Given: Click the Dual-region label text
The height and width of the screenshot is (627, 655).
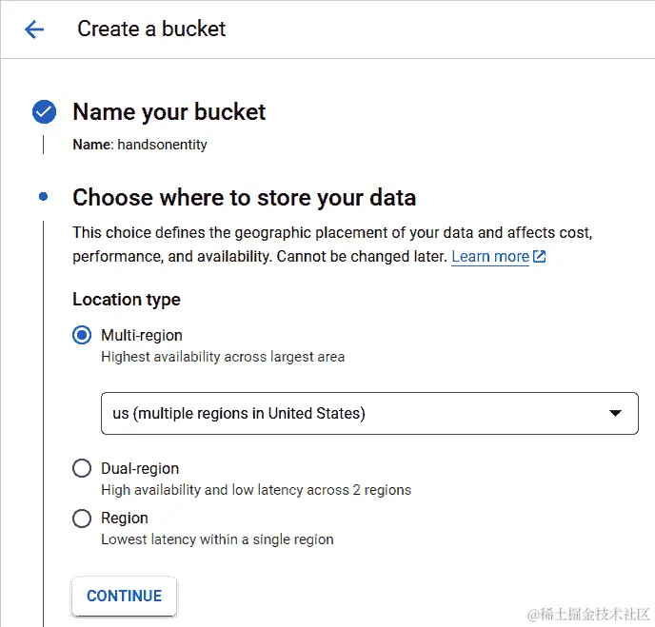Looking at the screenshot, I should tap(140, 468).
